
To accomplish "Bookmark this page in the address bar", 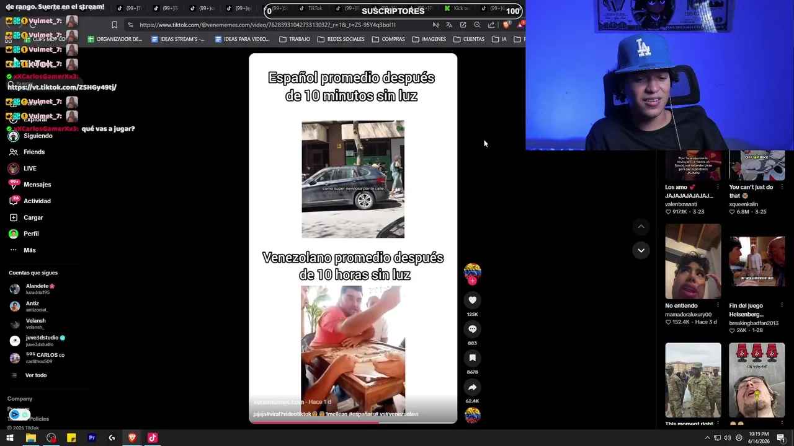I will pos(114,25).
